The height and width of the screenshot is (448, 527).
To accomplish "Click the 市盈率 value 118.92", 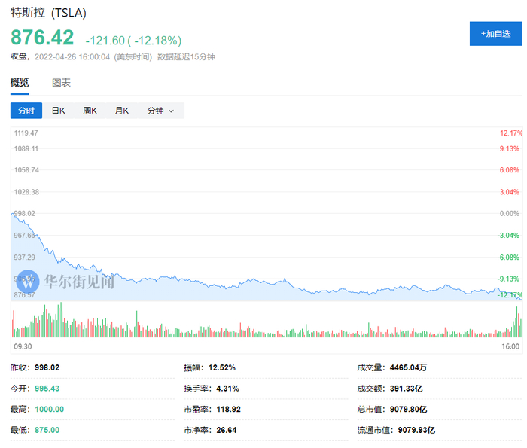I will (229, 410).
